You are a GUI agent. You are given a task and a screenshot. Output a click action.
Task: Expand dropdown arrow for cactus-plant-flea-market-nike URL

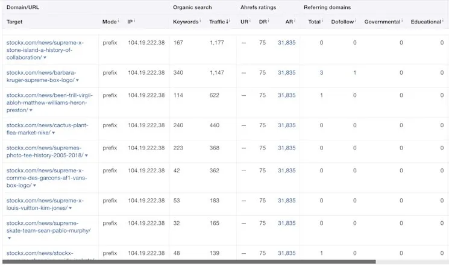pos(54,133)
